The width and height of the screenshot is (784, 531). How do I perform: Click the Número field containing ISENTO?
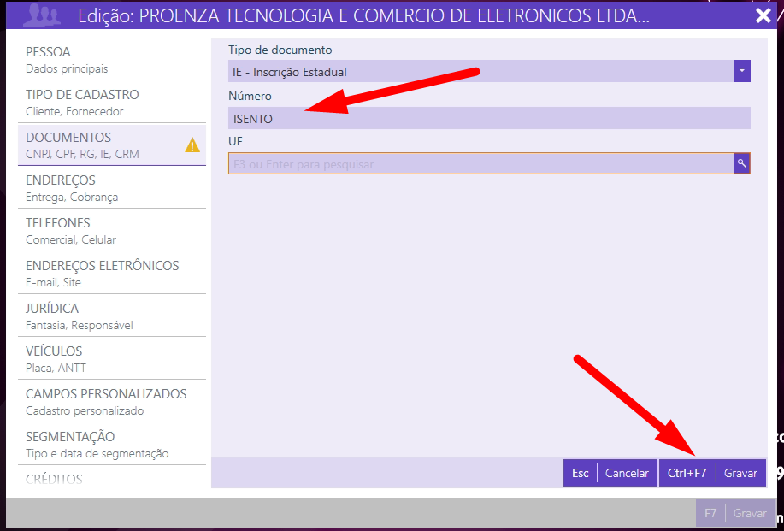(488, 119)
